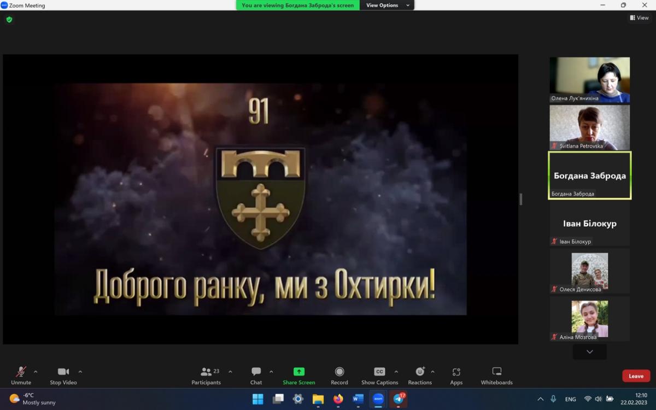The image size is (656, 410).
Task: Expand the View Options dropdown
Action: pos(387,5)
